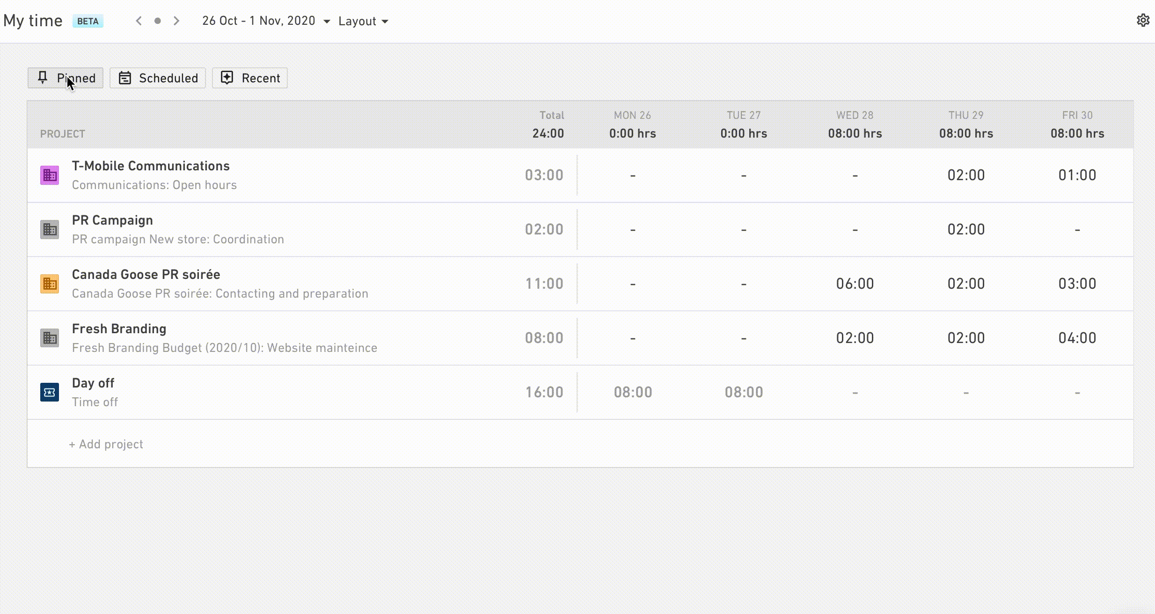Click the pin icon on Pinned
The image size is (1155, 614).
click(43, 78)
